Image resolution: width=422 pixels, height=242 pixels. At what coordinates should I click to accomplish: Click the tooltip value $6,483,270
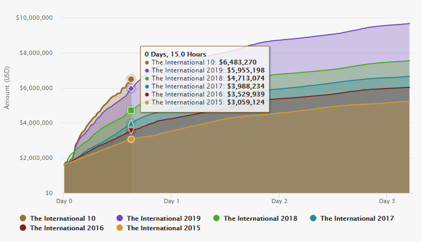point(238,62)
